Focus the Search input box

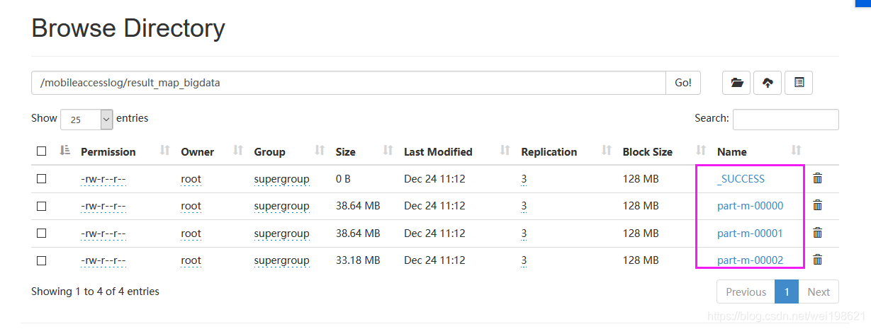(x=785, y=120)
